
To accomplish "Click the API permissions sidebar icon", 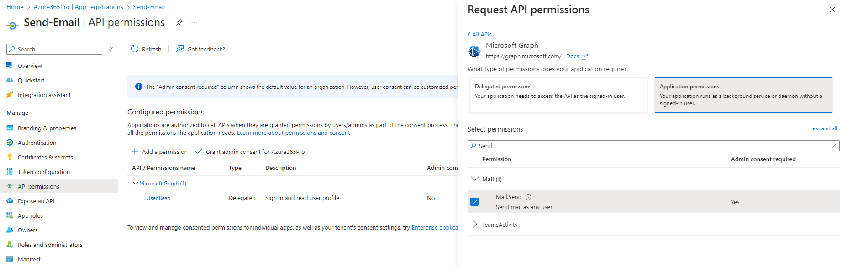I will click(10, 186).
